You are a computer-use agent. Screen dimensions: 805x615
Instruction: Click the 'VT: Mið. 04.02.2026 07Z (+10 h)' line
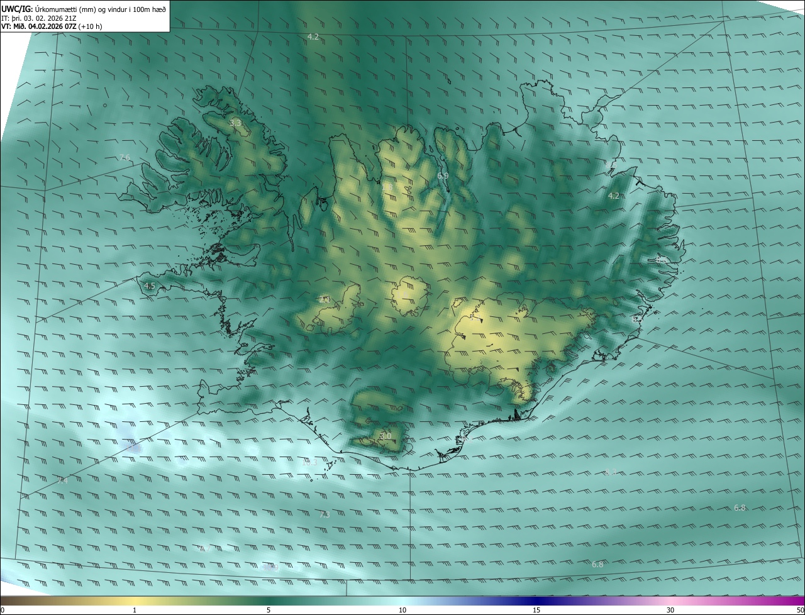[51, 26]
